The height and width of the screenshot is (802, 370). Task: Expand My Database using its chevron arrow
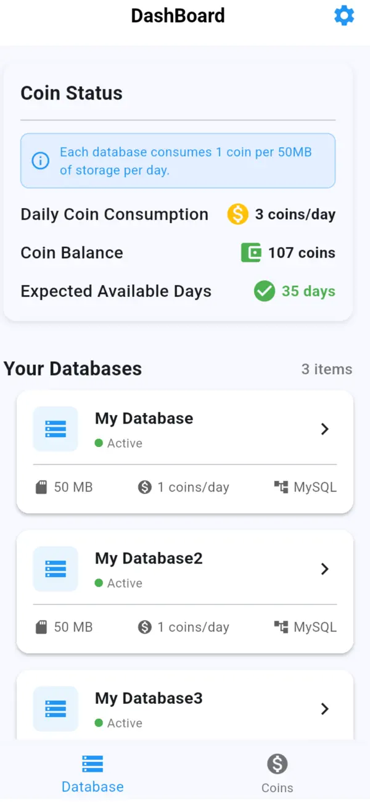325,428
